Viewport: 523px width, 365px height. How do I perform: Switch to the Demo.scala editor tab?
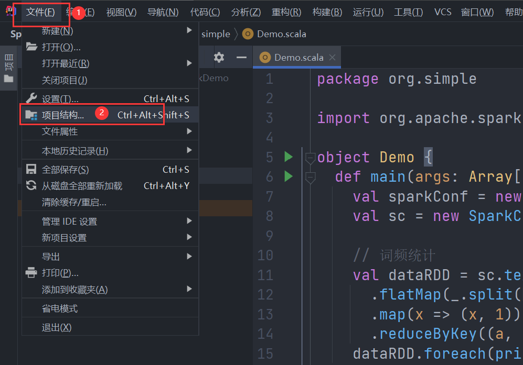(297, 58)
